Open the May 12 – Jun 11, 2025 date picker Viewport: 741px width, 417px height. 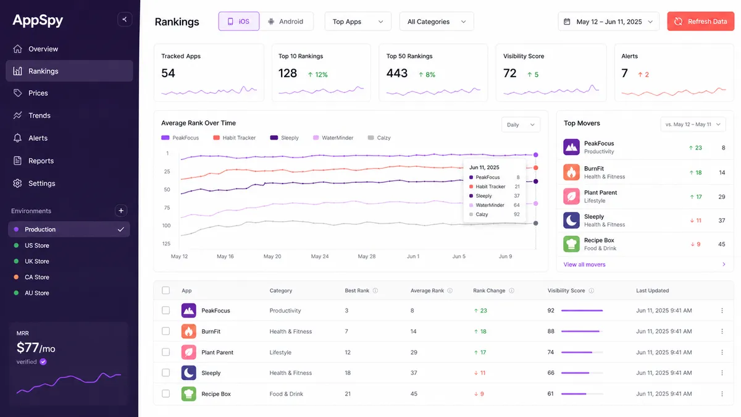[x=608, y=22]
